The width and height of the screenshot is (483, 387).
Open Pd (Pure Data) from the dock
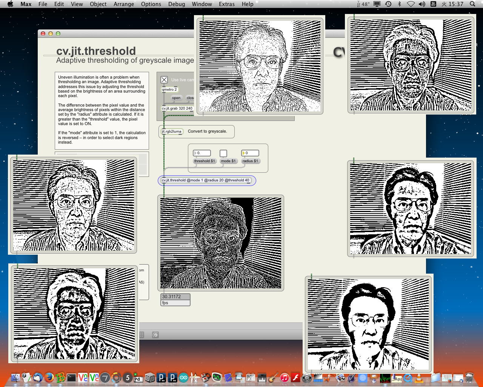pos(138,377)
